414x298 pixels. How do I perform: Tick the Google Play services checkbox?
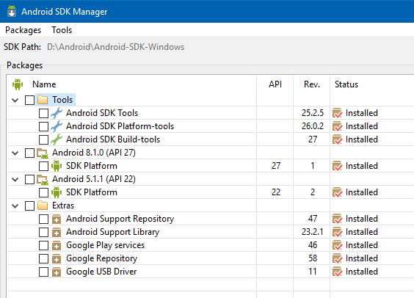[x=43, y=245]
